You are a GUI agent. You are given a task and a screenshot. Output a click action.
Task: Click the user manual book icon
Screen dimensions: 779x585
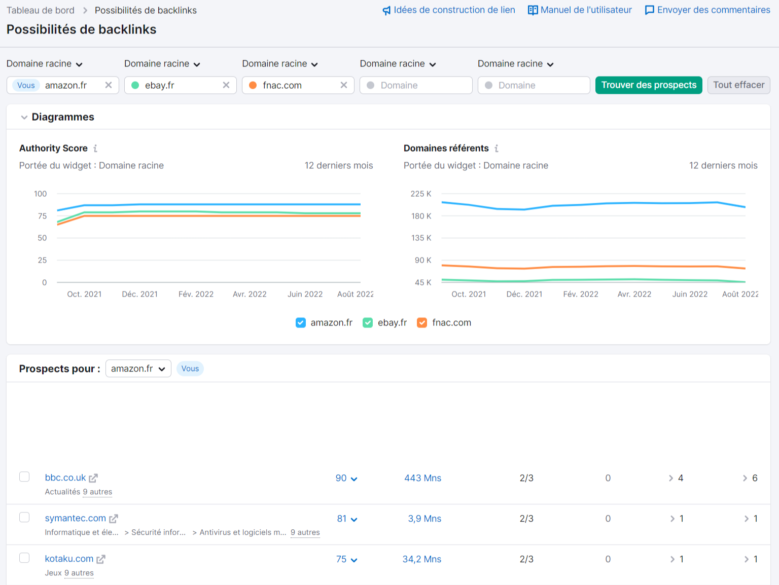tap(533, 10)
